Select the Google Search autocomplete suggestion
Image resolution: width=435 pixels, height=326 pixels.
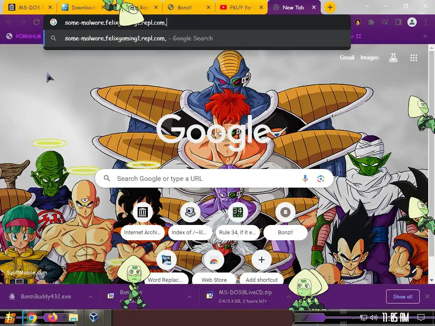[x=197, y=38]
